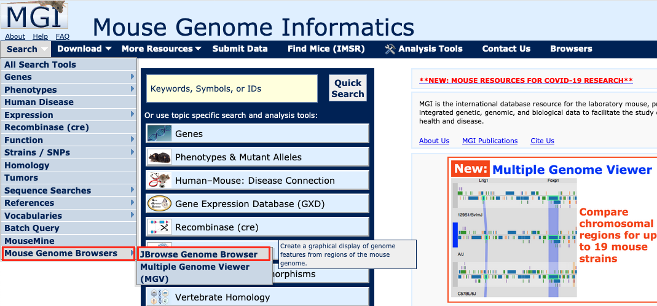Click the Quick Search button
The height and width of the screenshot is (306, 657).
pos(348,88)
